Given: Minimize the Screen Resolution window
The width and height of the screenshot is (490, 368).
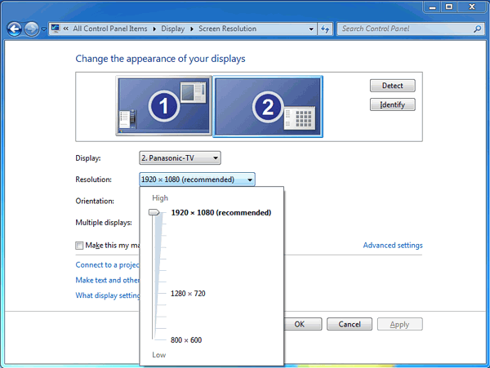Looking at the screenshot, I should point(433,7).
